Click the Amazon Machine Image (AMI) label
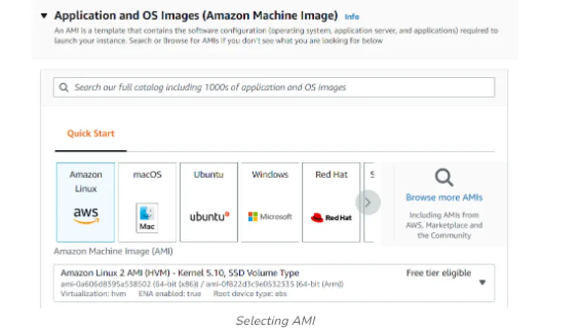The image size is (581, 330). (114, 251)
